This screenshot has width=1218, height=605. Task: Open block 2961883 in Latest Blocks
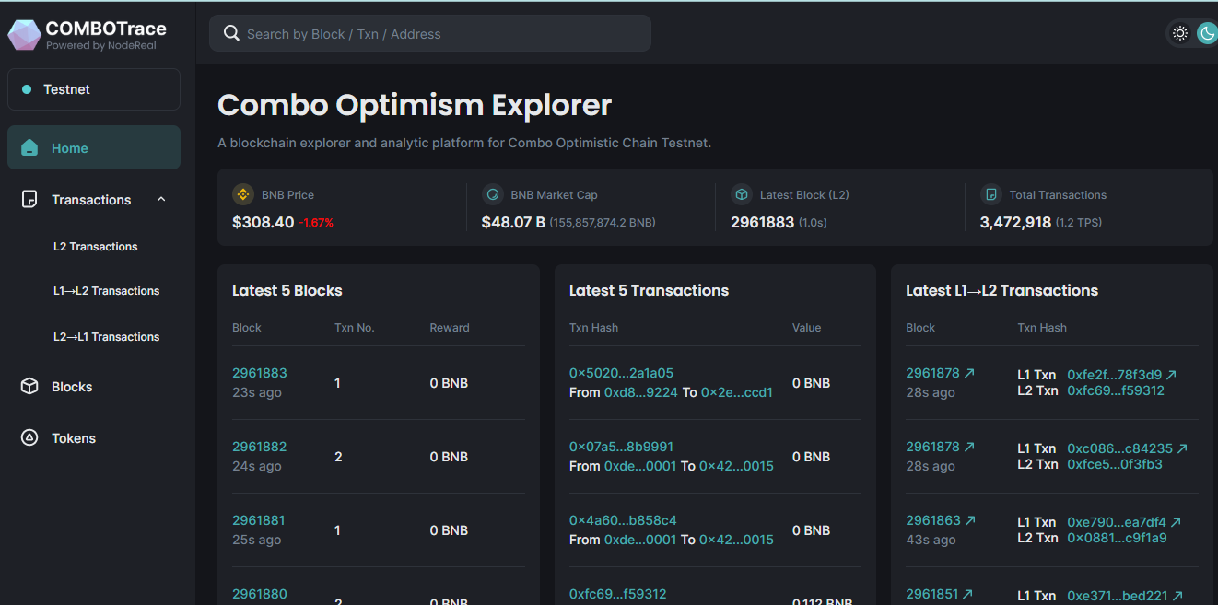tap(260, 373)
